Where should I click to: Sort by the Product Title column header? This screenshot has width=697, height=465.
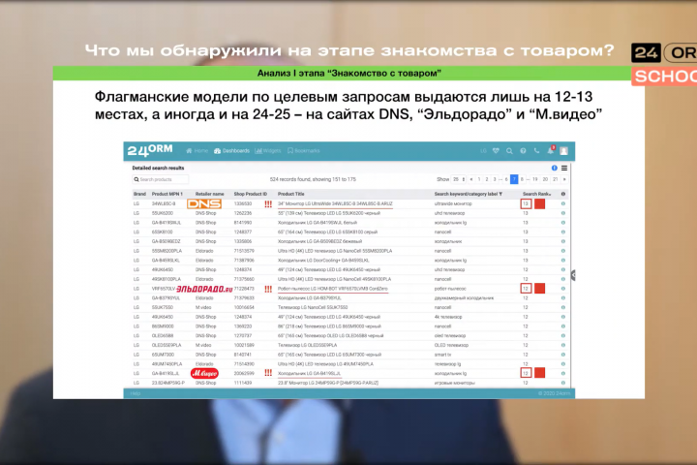click(290, 194)
